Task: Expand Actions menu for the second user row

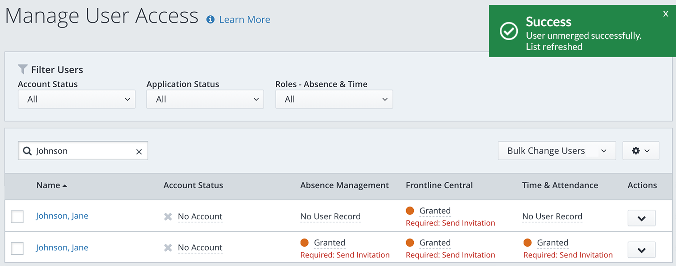Action: 641,250
